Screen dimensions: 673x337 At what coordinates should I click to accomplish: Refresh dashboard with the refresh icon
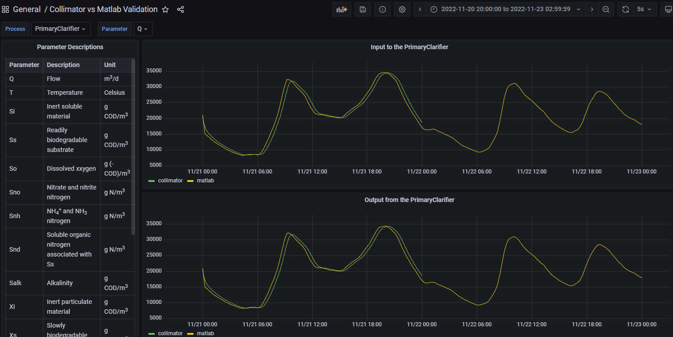pos(626,9)
